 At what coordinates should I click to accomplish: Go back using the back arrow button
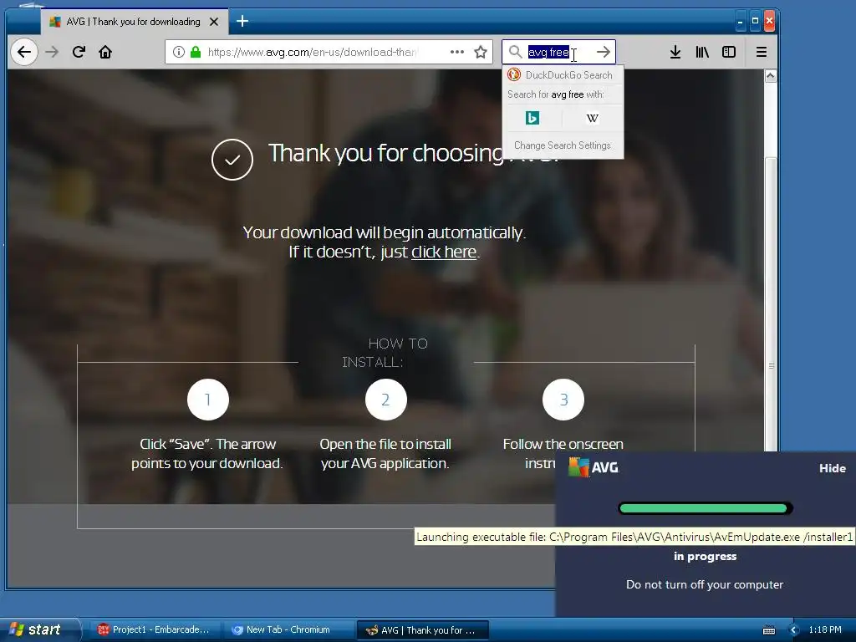24,52
